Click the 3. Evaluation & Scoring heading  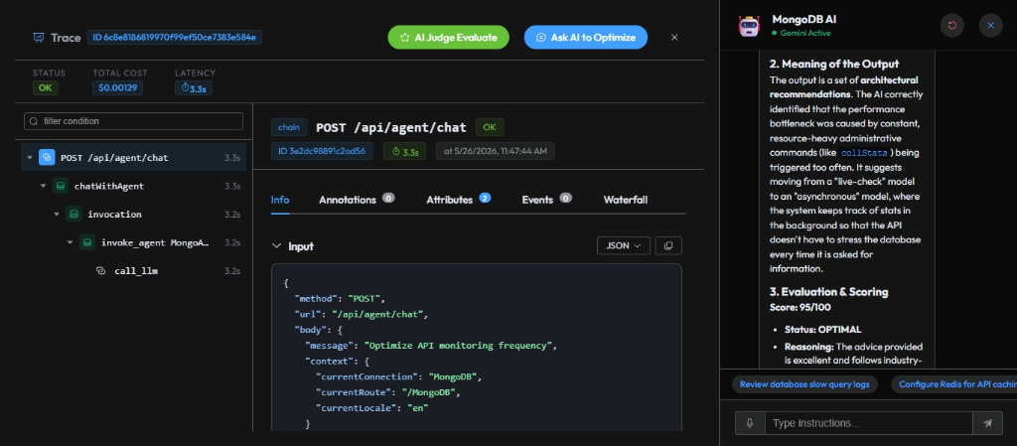828,292
